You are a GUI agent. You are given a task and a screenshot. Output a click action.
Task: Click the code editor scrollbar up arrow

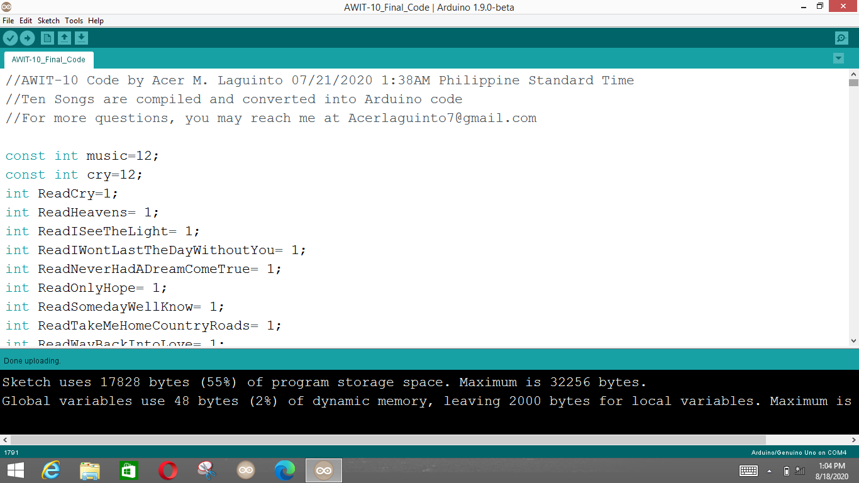[853, 74]
